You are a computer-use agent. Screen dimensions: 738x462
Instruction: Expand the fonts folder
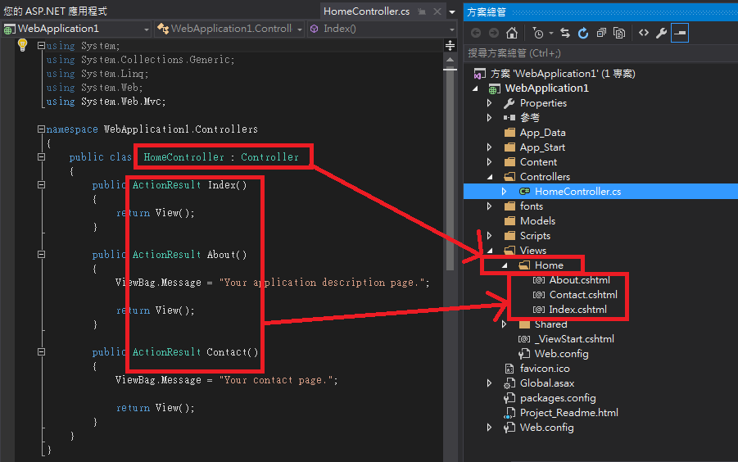[490, 206]
